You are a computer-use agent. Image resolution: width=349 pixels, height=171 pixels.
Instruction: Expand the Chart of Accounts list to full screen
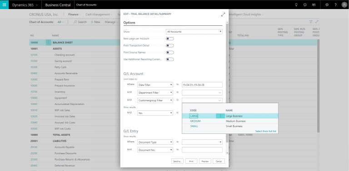point(317,22)
